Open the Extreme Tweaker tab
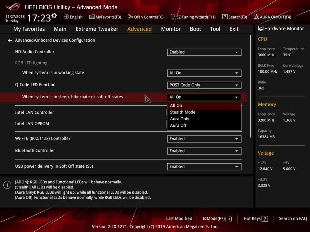The height and width of the screenshot is (232, 310). [x=97, y=29]
